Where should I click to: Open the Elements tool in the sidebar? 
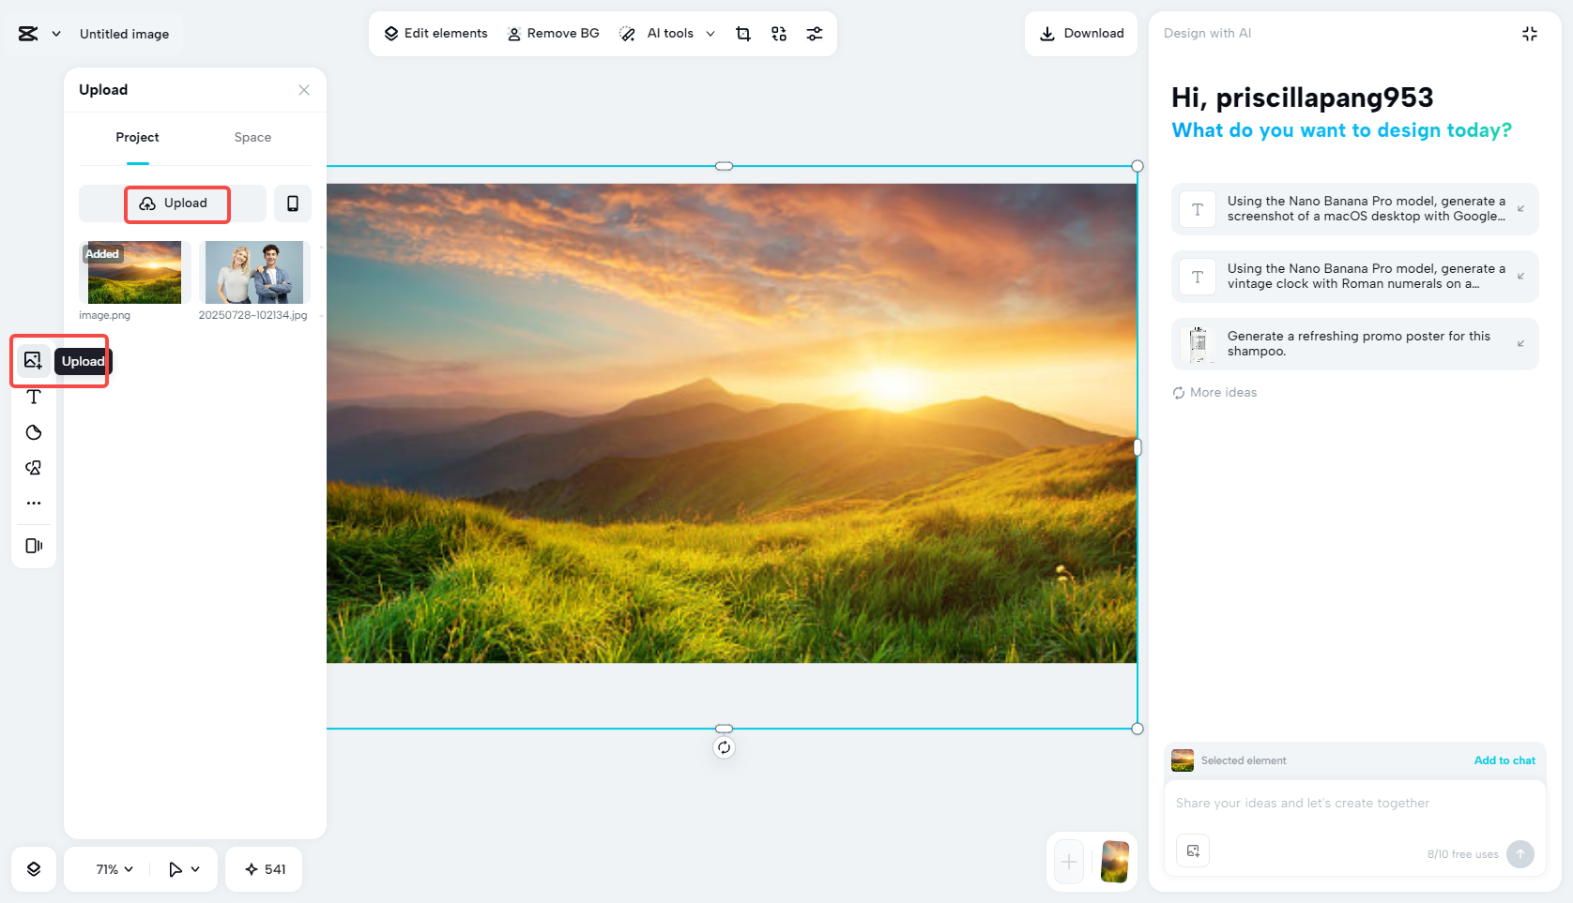pos(33,467)
